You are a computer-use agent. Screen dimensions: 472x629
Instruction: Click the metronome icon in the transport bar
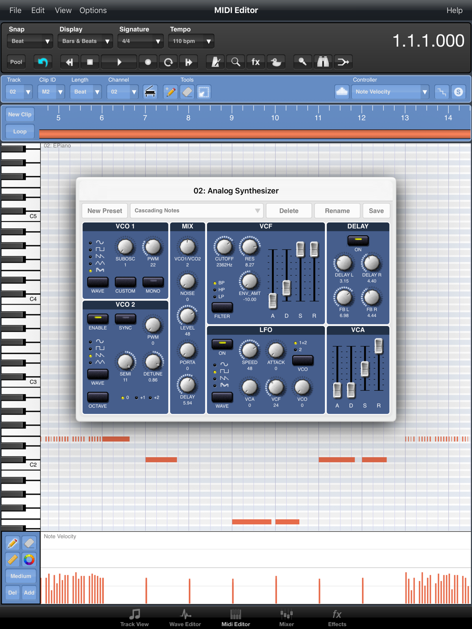pos(215,62)
